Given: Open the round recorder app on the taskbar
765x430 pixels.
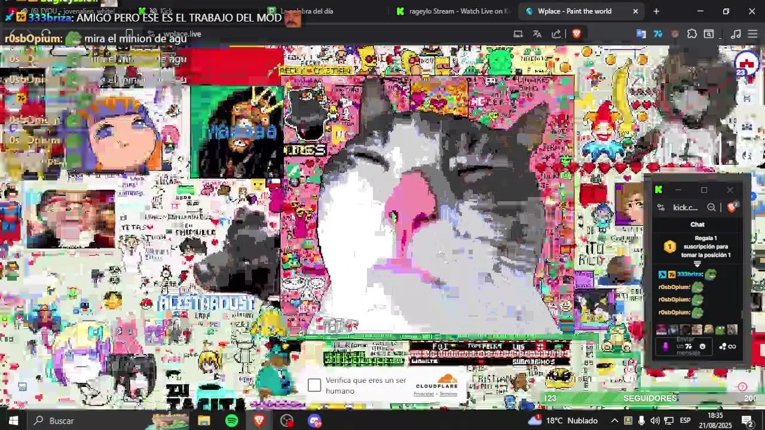Looking at the screenshot, I should [287, 420].
